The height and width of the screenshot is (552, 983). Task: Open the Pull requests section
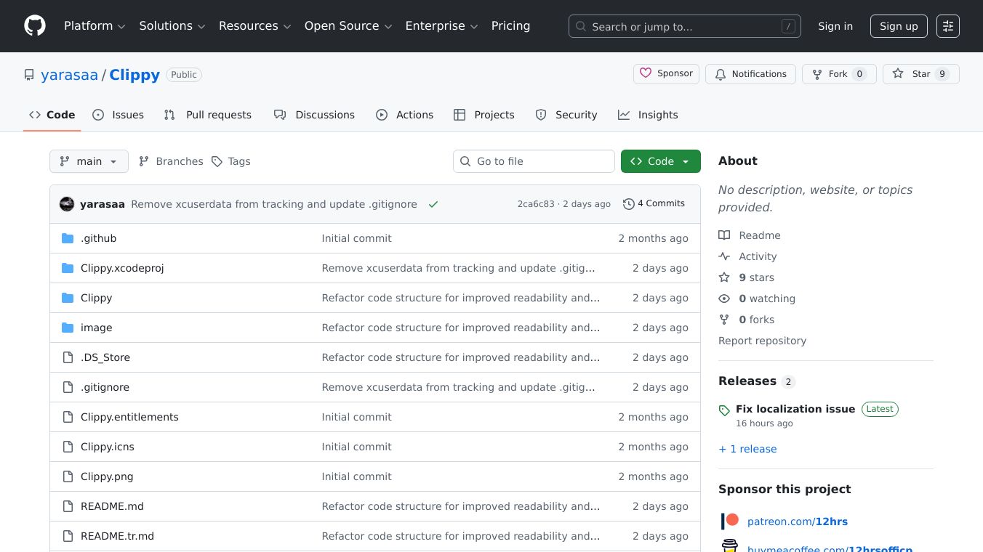click(x=207, y=114)
